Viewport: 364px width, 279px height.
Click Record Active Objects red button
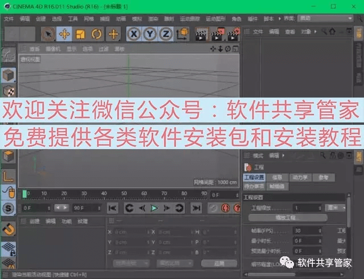click(x=225, y=208)
